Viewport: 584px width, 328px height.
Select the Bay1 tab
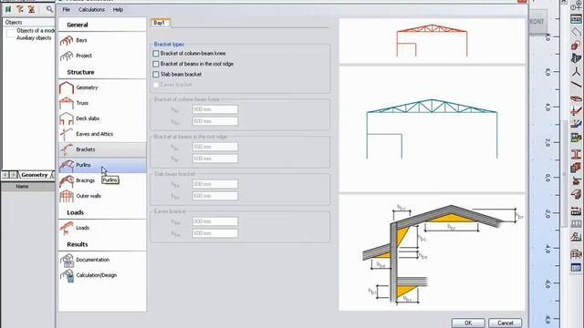pos(161,23)
